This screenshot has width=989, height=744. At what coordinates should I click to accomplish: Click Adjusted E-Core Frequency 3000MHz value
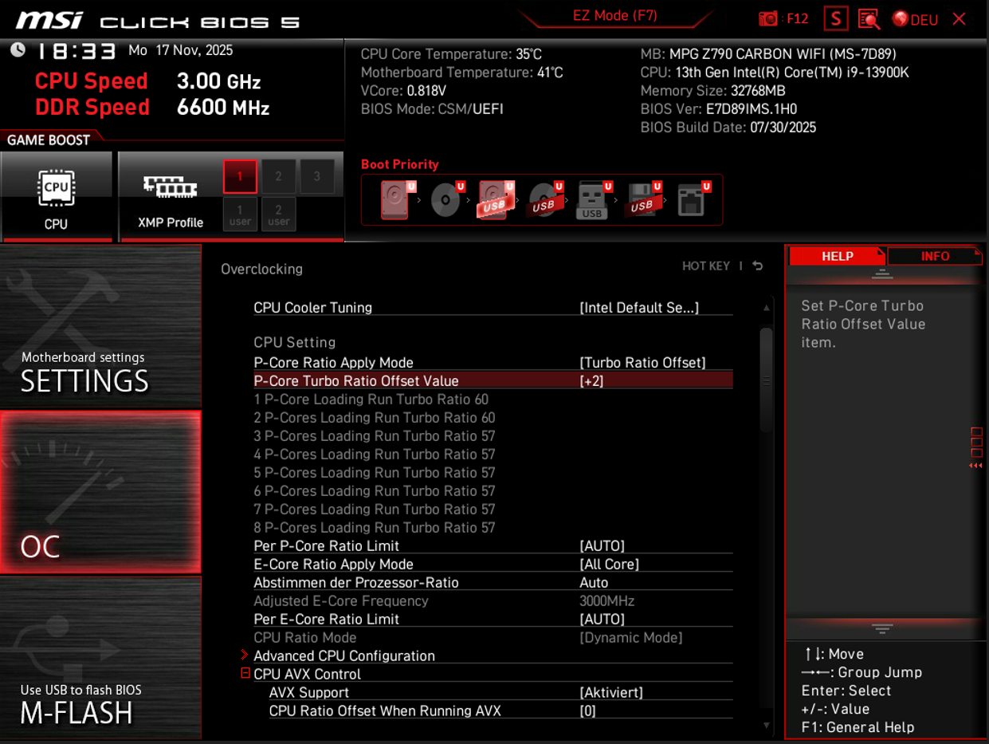[606, 600]
